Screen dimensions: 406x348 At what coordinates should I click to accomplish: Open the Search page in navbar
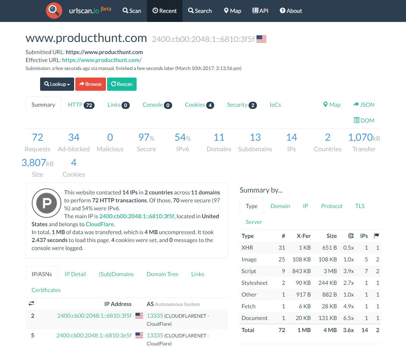tap(200, 11)
